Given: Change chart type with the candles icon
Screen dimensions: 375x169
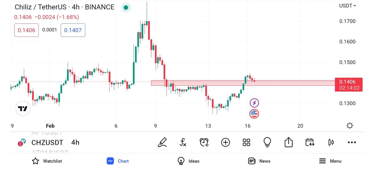Looking at the screenshot, I should point(331,142).
